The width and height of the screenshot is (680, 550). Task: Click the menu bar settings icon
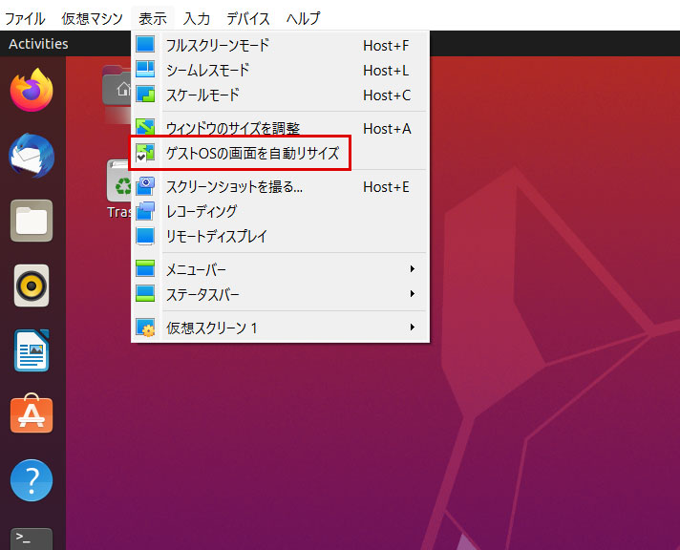[145, 268]
